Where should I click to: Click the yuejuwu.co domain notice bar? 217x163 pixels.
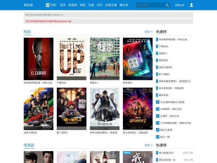(x=109, y=15)
